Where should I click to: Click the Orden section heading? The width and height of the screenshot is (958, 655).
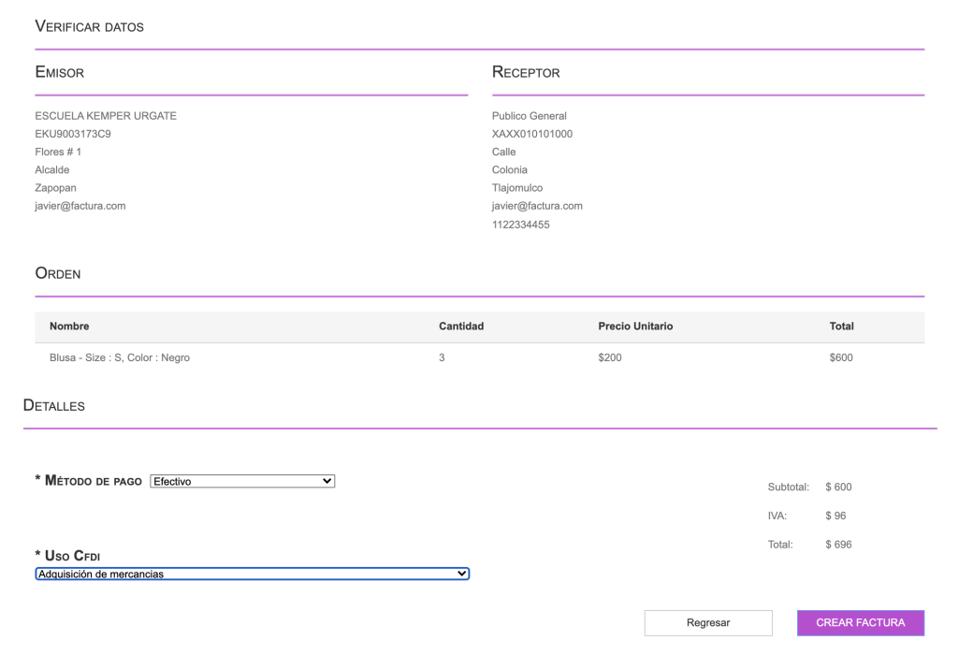(x=57, y=273)
